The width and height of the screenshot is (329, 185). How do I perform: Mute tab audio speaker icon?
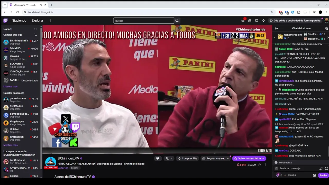(x=41, y=5)
